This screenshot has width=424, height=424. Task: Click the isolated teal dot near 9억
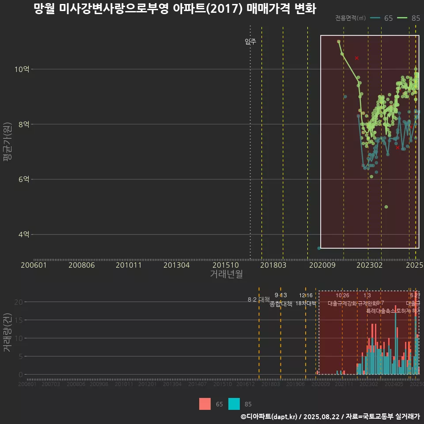pyautogui.click(x=345, y=97)
